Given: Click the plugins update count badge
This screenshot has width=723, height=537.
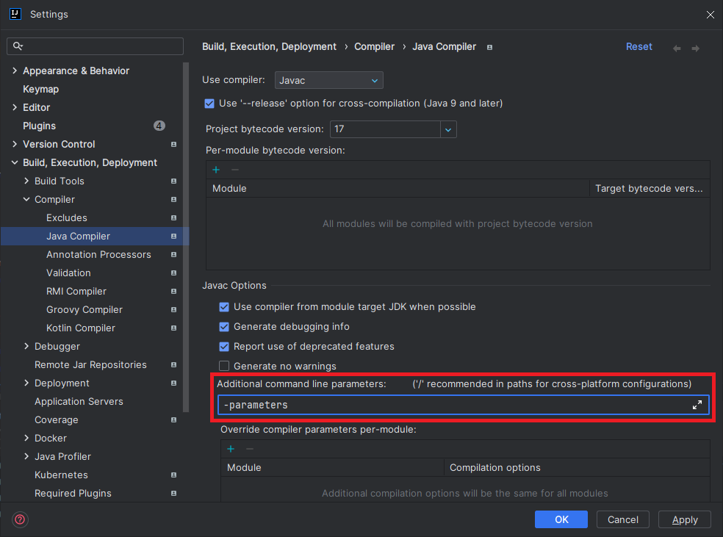Looking at the screenshot, I should (159, 126).
